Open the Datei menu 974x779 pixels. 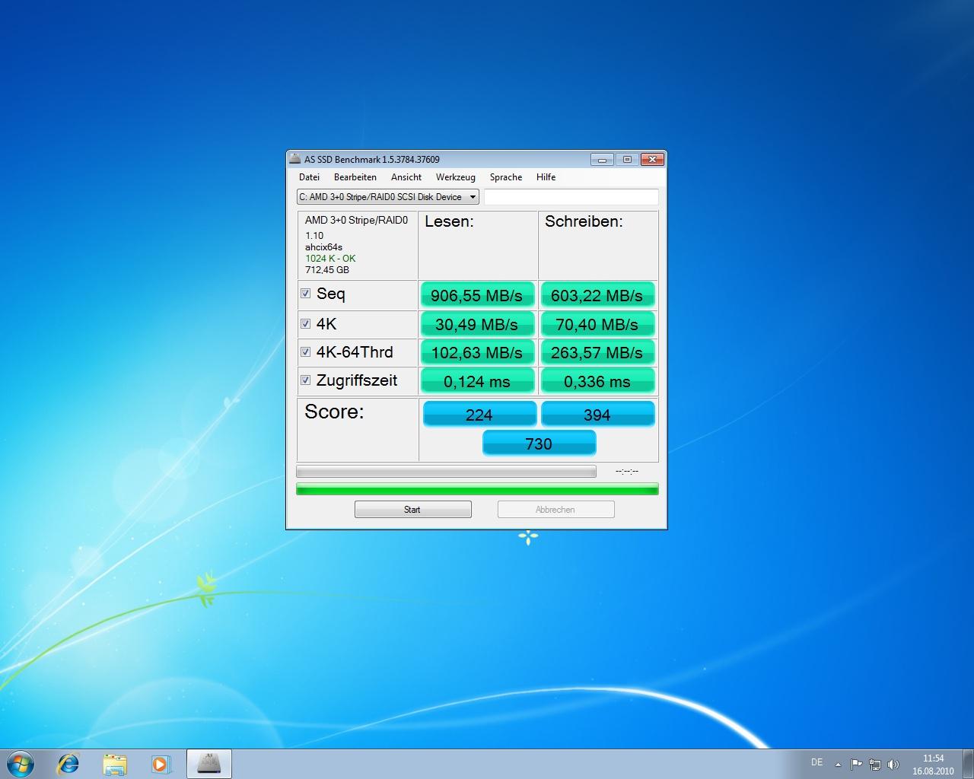click(309, 177)
